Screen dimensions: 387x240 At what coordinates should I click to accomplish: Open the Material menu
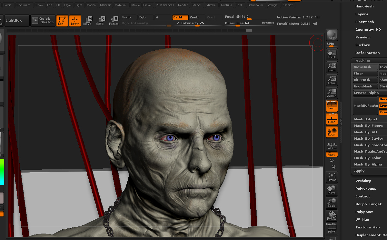click(x=121, y=5)
